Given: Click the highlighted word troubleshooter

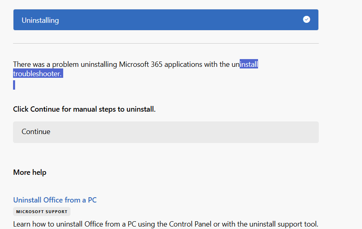Looking at the screenshot, I should coord(38,74).
